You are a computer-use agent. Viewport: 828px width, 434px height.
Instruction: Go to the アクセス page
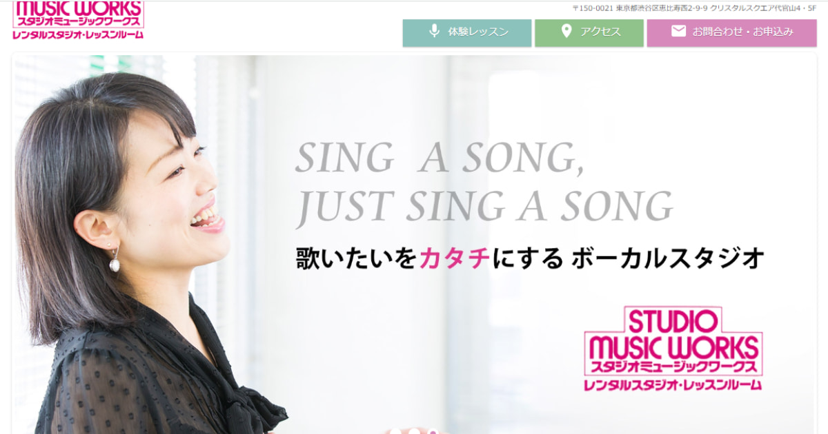point(589,33)
